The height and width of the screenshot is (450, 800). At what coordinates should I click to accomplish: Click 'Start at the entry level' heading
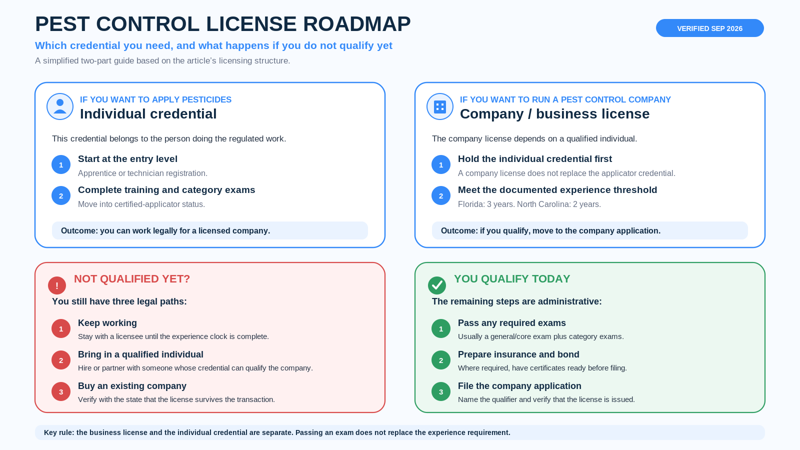coord(127,159)
